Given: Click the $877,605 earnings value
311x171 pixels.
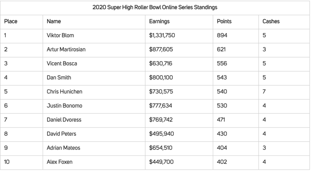Looking at the screenshot, I should tap(161, 49).
